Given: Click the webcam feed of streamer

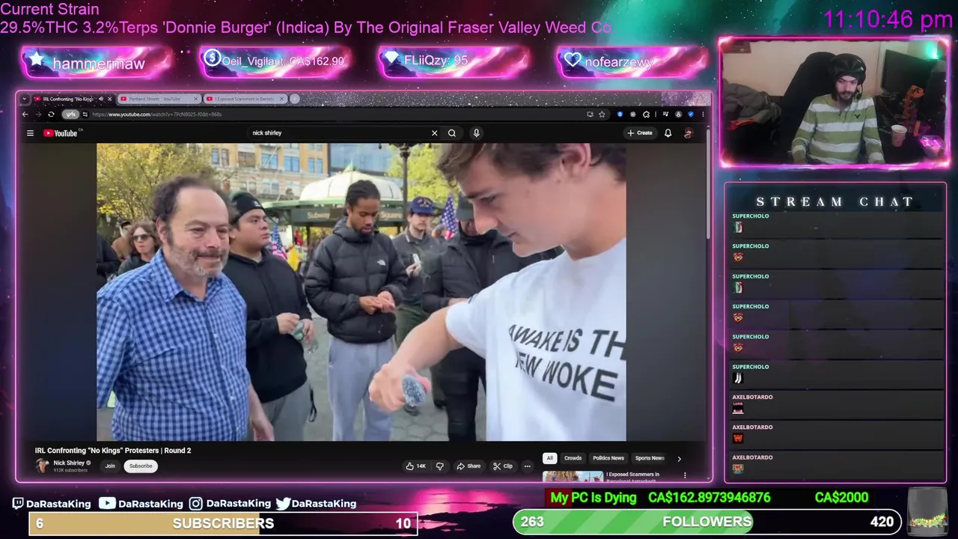Looking at the screenshot, I should [835, 102].
